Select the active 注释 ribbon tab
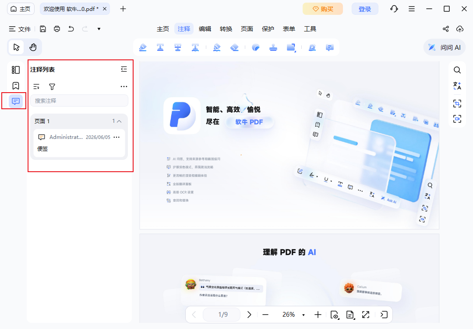 [184, 29]
